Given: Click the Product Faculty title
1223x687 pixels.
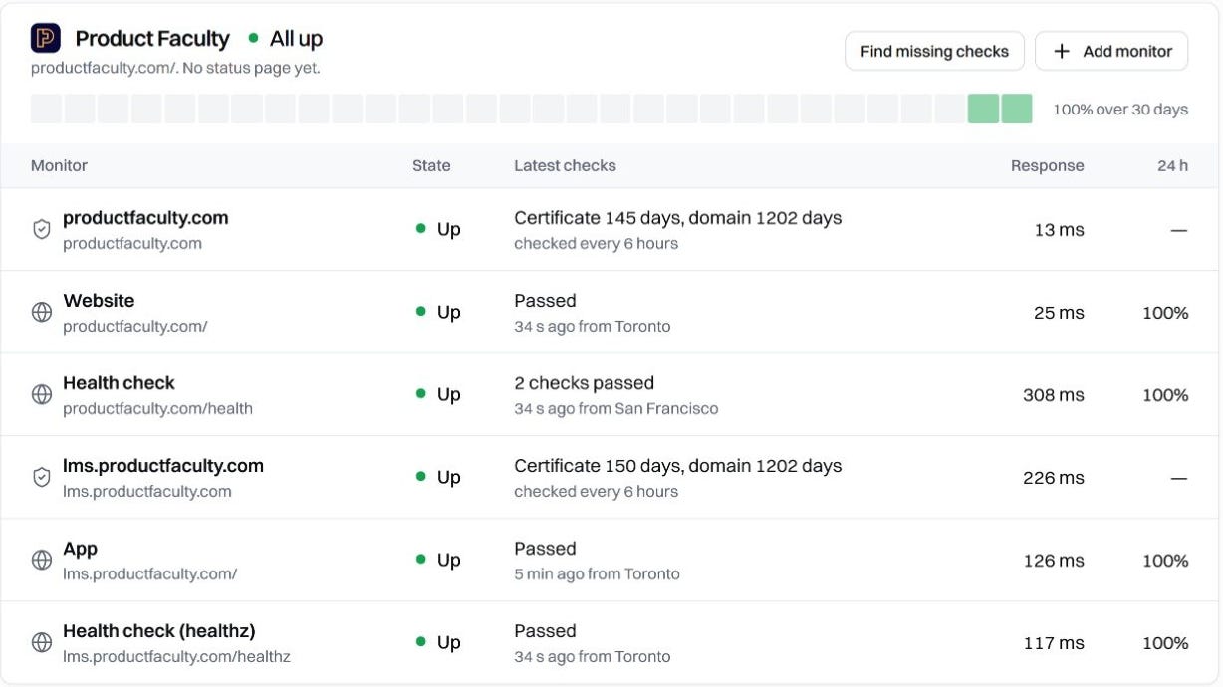Looking at the screenshot, I should coord(152,39).
